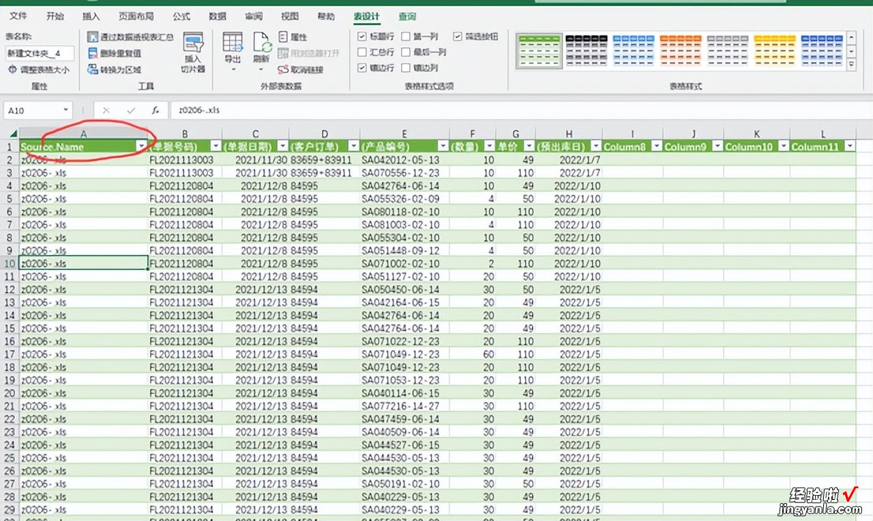This screenshot has height=521, width=873.
Task: Open the 刷新 dropdown arrow
Action: click(262, 69)
